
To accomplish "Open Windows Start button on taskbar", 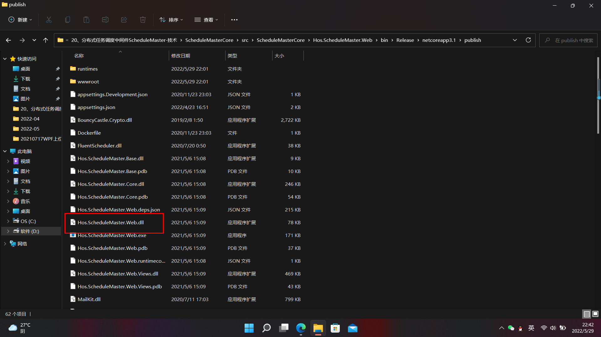I will coord(249,328).
